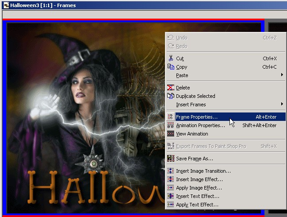Screen dimensions: 287x217
Task: Expand the Insert Frames submenu arrow
Action: click(282, 104)
